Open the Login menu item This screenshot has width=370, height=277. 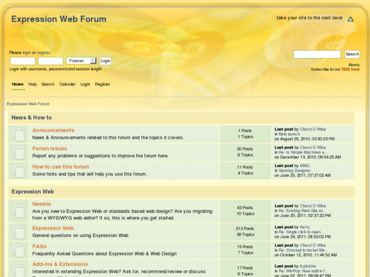(x=85, y=84)
